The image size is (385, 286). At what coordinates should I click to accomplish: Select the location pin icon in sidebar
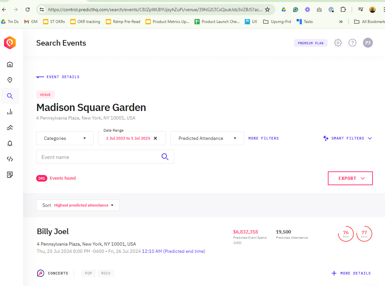(10, 80)
